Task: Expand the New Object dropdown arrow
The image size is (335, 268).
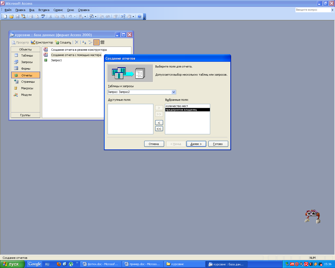Action: pos(133,16)
